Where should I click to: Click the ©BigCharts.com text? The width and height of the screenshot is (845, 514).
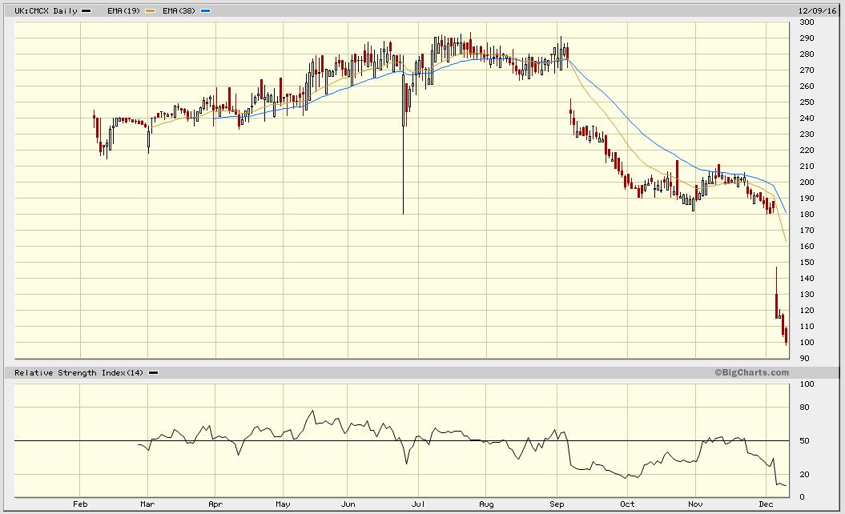[x=752, y=372]
